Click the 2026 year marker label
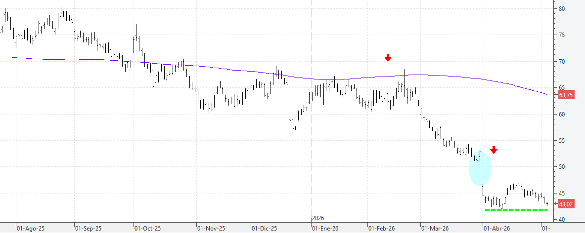 click(318, 218)
